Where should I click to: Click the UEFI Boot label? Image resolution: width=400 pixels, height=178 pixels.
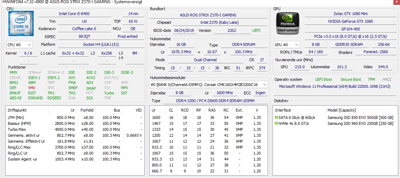point(324,79)
